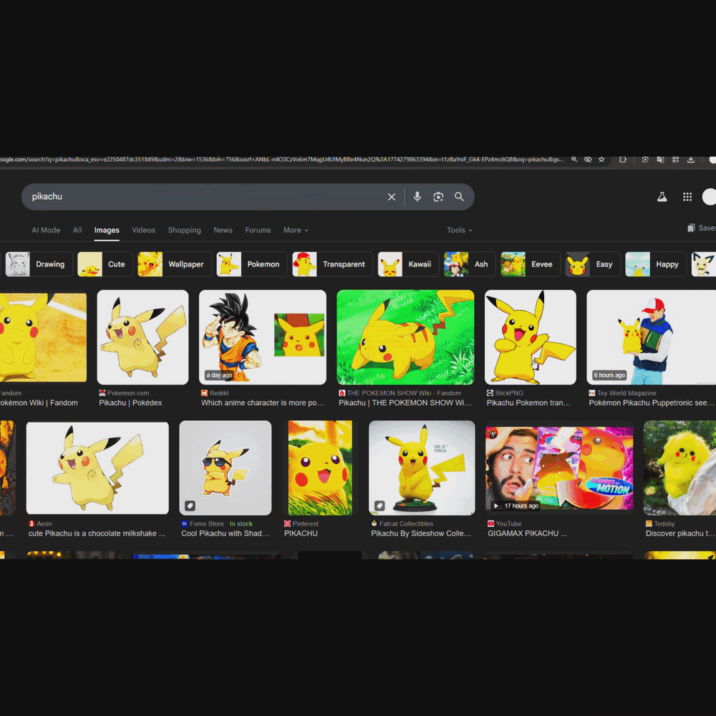
Task: Click the URL in the address bar
Action: pos(281,160)
